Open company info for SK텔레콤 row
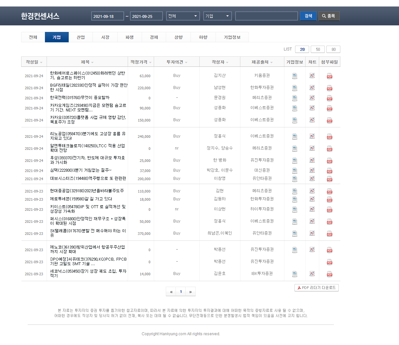The width and height of the screenshot is (399, 345). click(295, 234)
